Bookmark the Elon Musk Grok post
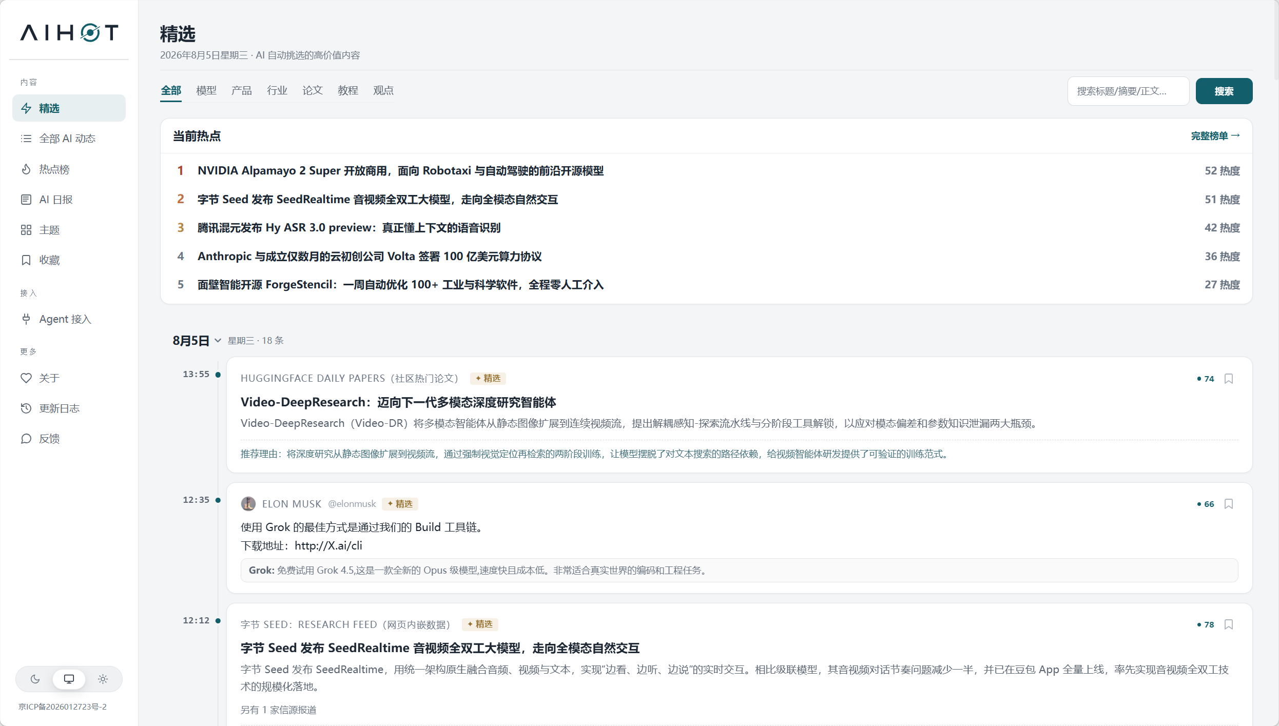Image resolution: width=1279 pixels, height=726 pixels. tap(1229, 504)
